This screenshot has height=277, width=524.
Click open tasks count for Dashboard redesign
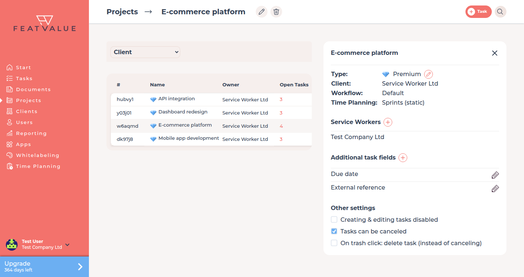[281, 113]
